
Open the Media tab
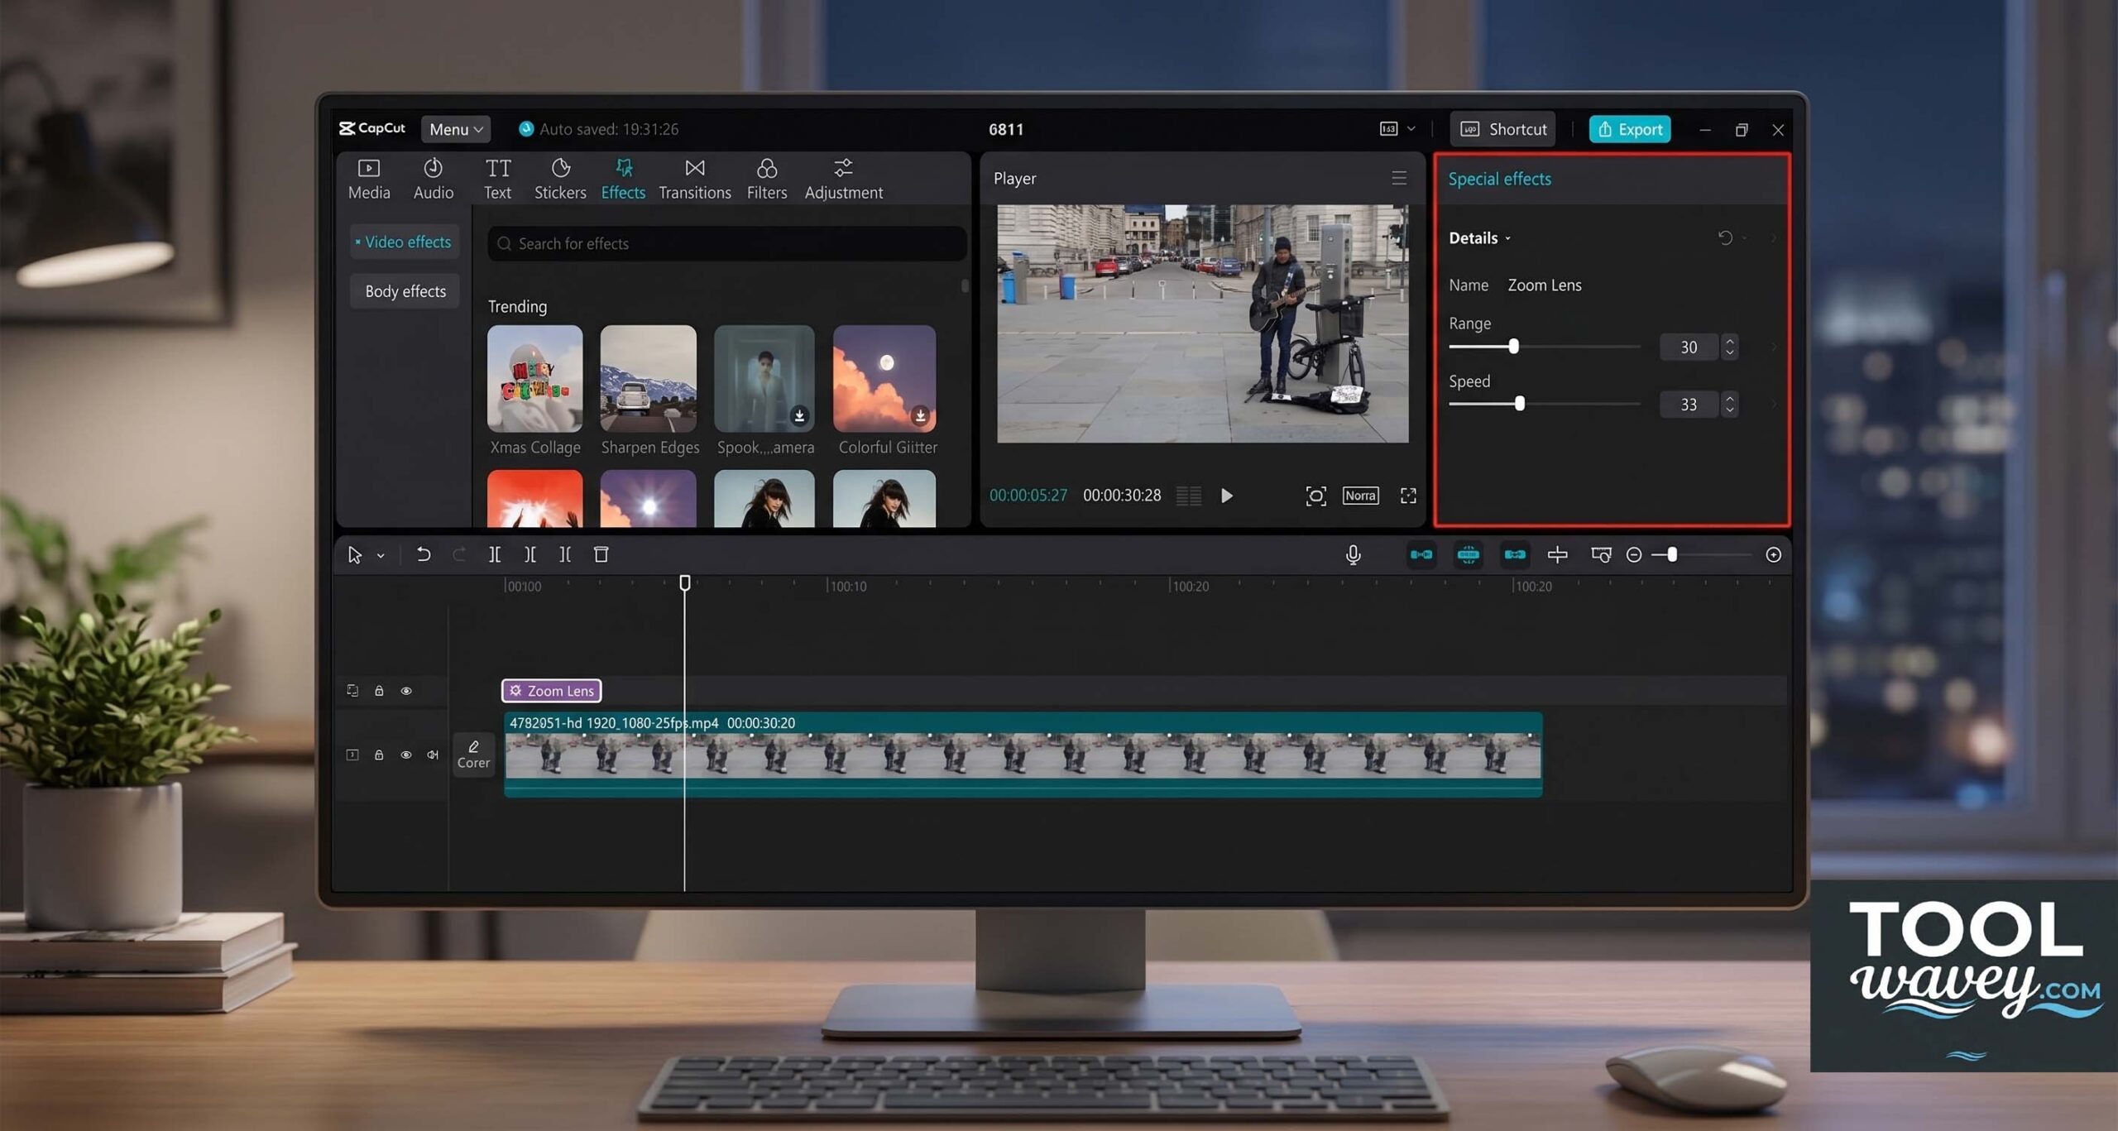point(369,179)
